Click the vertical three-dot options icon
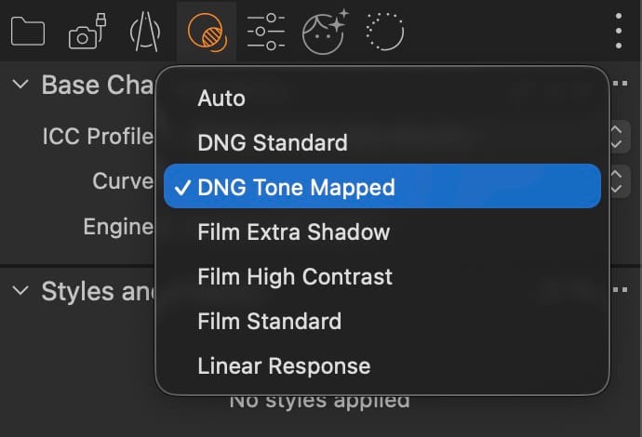The width and height of the screenshot is (642, 437). coord(619,33)
